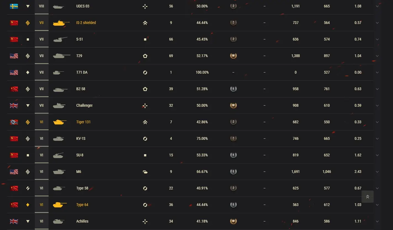Select the KV-1S table row name
This screenshot has width=393, height=230.
tap(81, 138)
